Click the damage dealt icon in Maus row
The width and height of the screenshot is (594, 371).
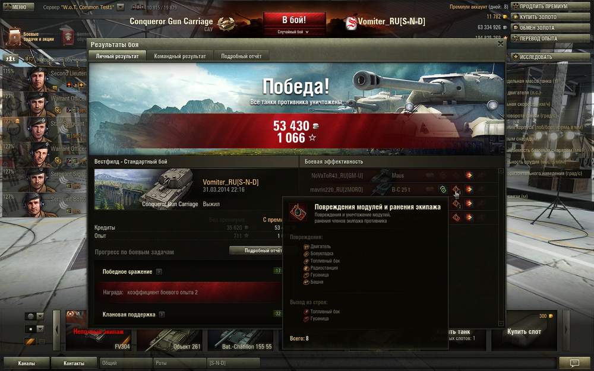tap(469, 175)
